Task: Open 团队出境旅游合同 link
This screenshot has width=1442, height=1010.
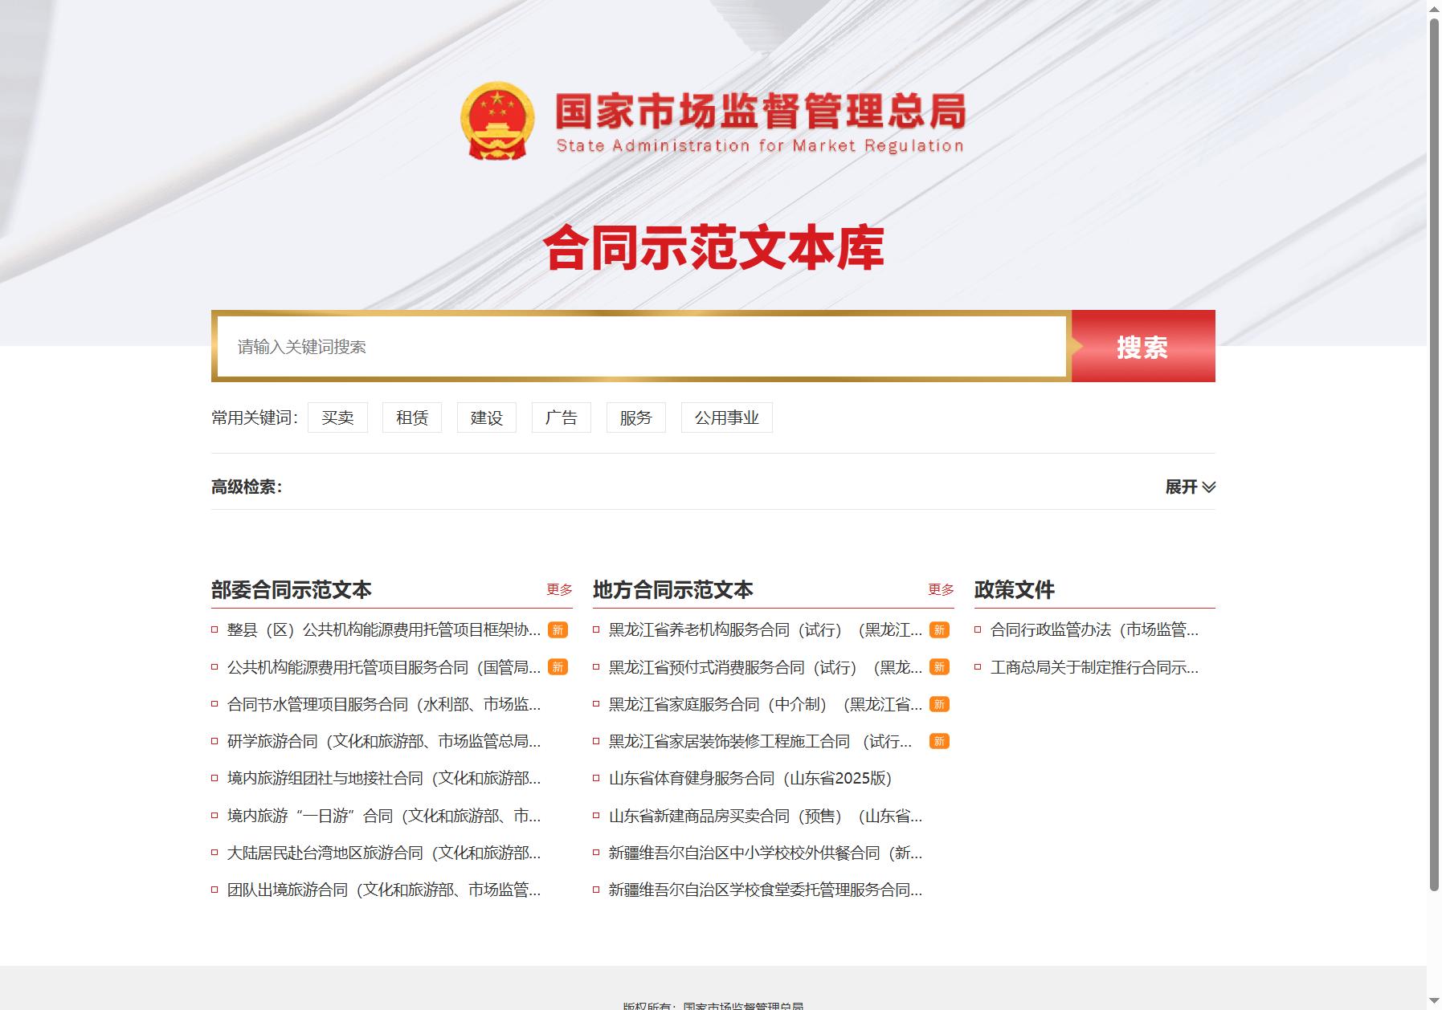Action: point(384,890)
